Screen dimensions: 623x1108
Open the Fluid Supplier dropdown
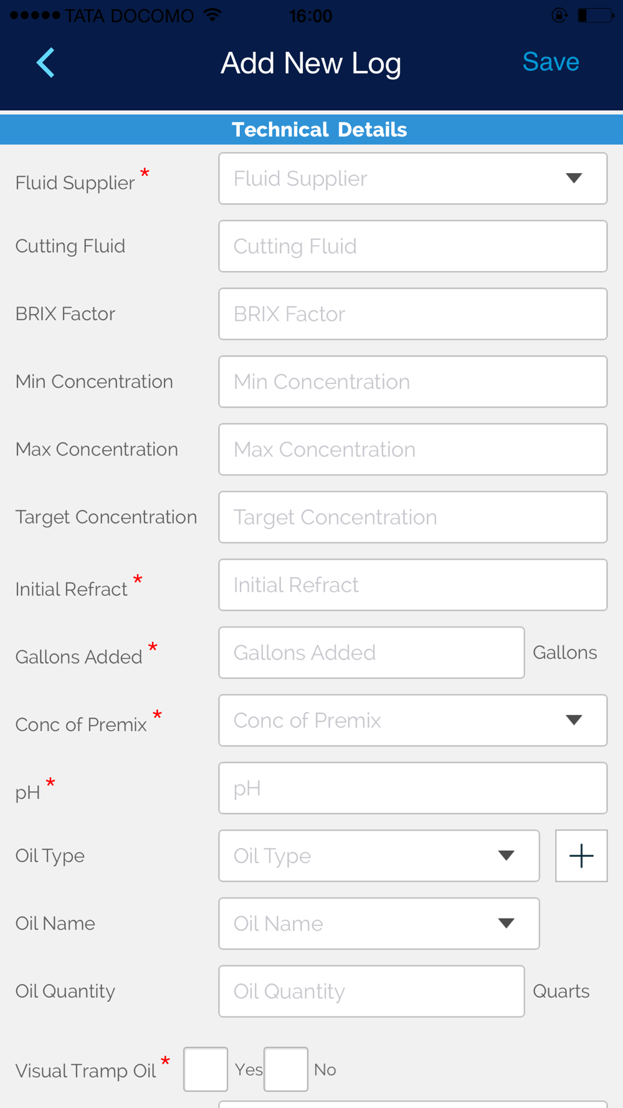point(412,179)
